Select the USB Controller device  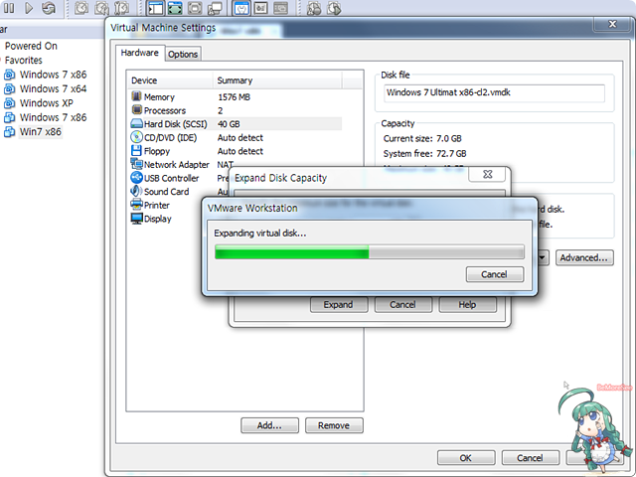tap(165, 178)
